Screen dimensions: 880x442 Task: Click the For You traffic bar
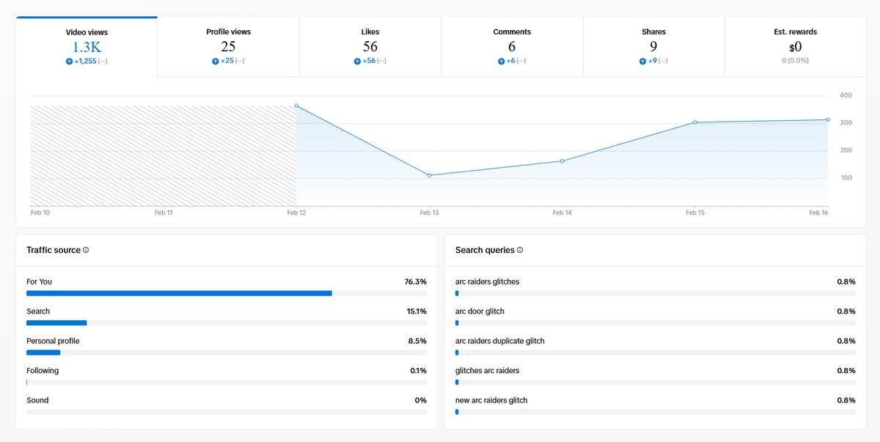point(227,293)
